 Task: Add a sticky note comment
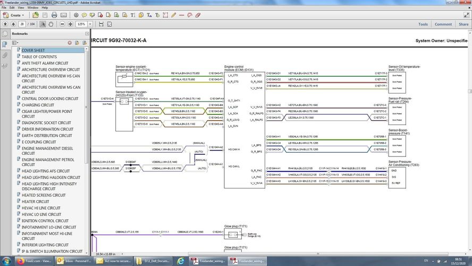point(84,15)
